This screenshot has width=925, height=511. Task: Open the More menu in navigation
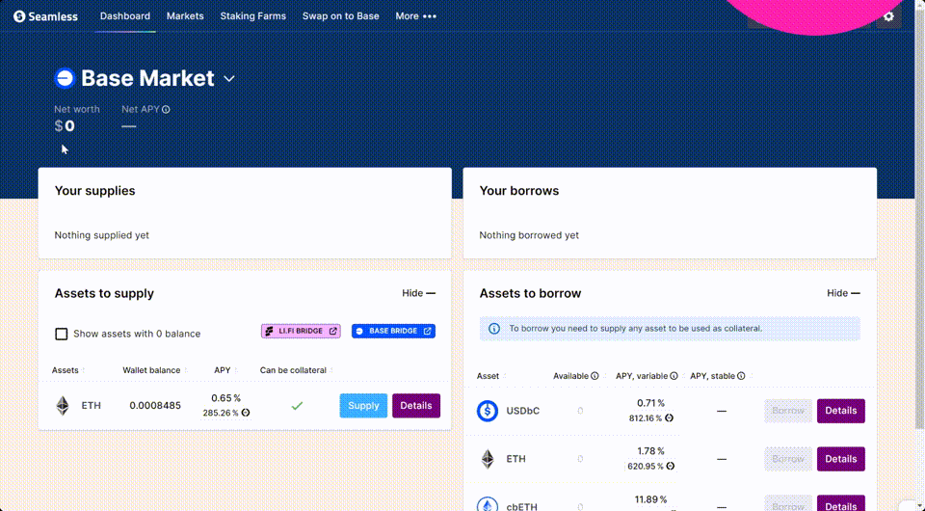[x=415, y=16]
